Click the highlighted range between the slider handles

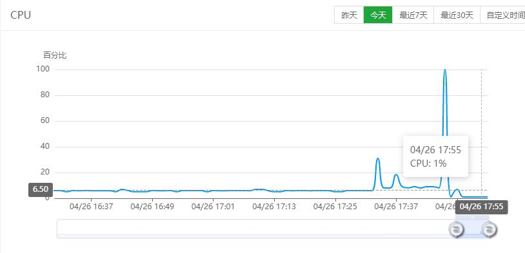(472, 229)
